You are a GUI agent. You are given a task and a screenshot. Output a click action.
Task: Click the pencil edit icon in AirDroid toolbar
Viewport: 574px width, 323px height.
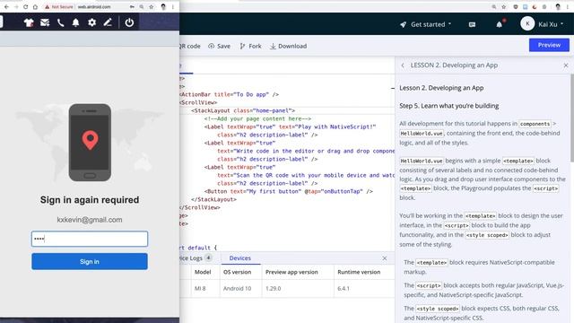(x=108, y=22)
